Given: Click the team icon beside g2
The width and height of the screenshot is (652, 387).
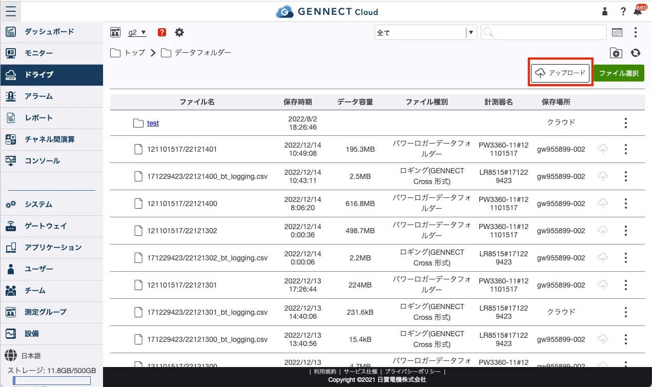Looking at the screenshot, I should [x=115, y=32].
